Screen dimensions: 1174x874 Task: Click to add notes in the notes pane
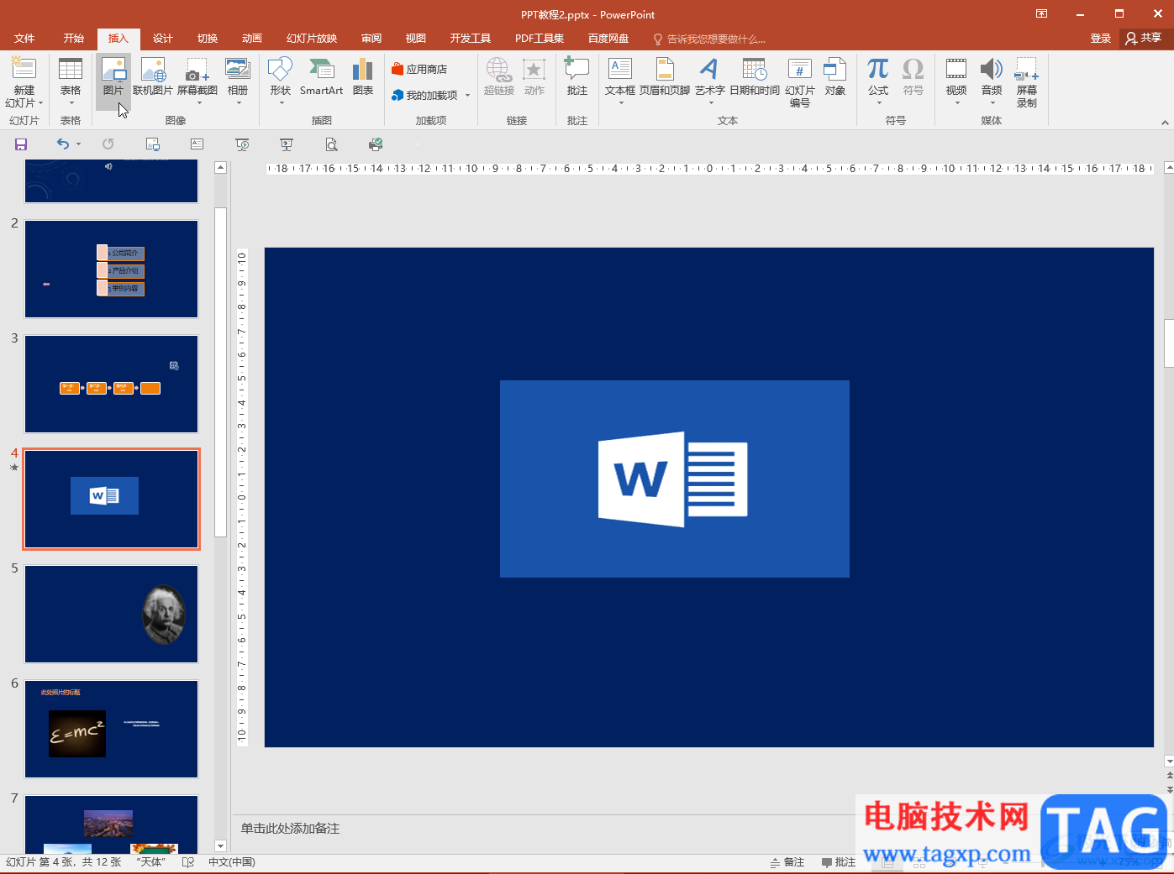click(x=291, y=829)
